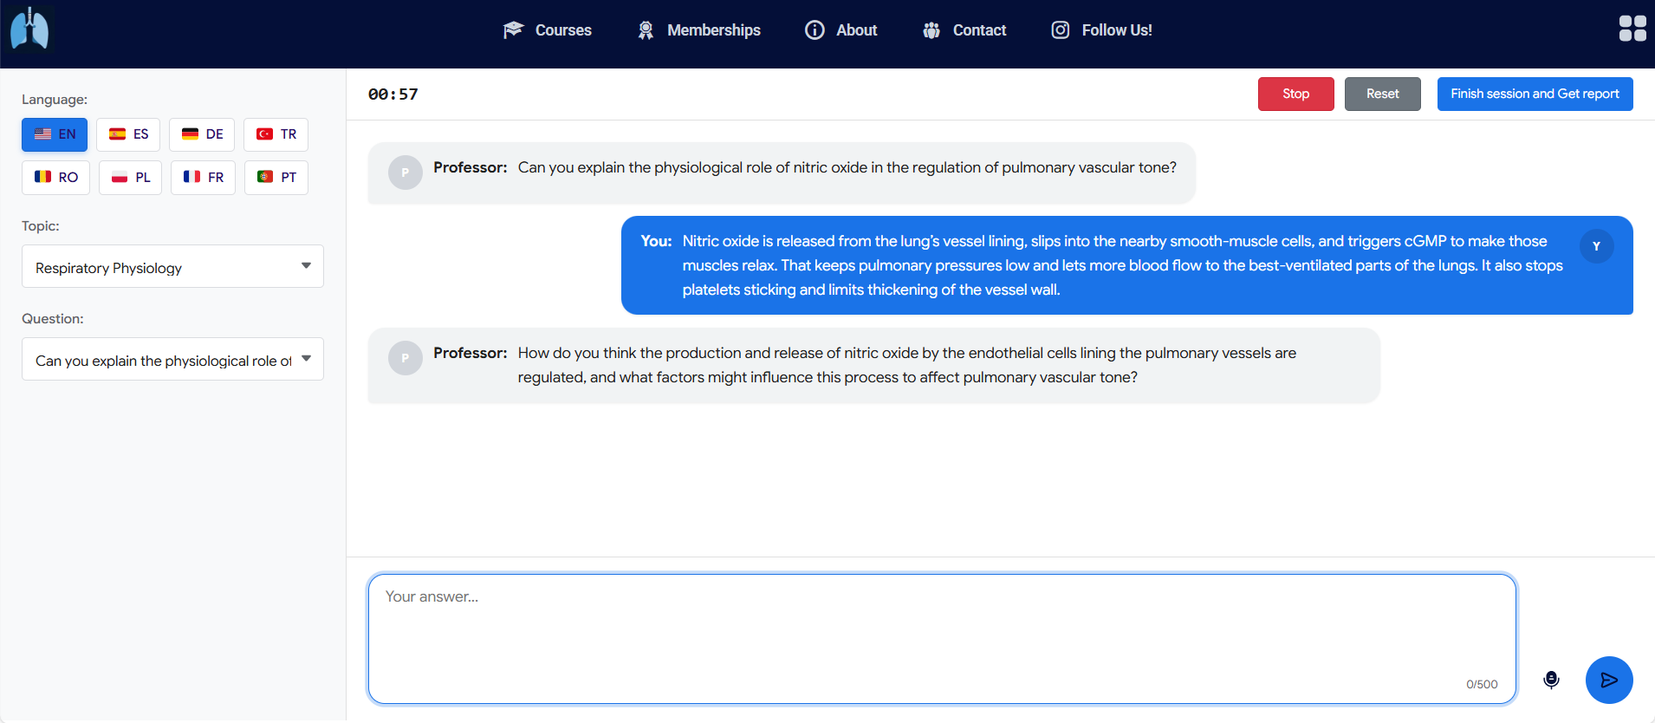The image size is (1655, 723).
Task: Open the Question dropdown
Action: (x=172, y=360)
